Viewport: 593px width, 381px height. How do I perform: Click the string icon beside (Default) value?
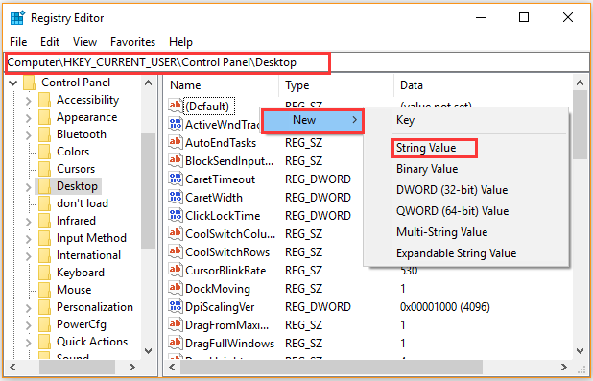175,106
